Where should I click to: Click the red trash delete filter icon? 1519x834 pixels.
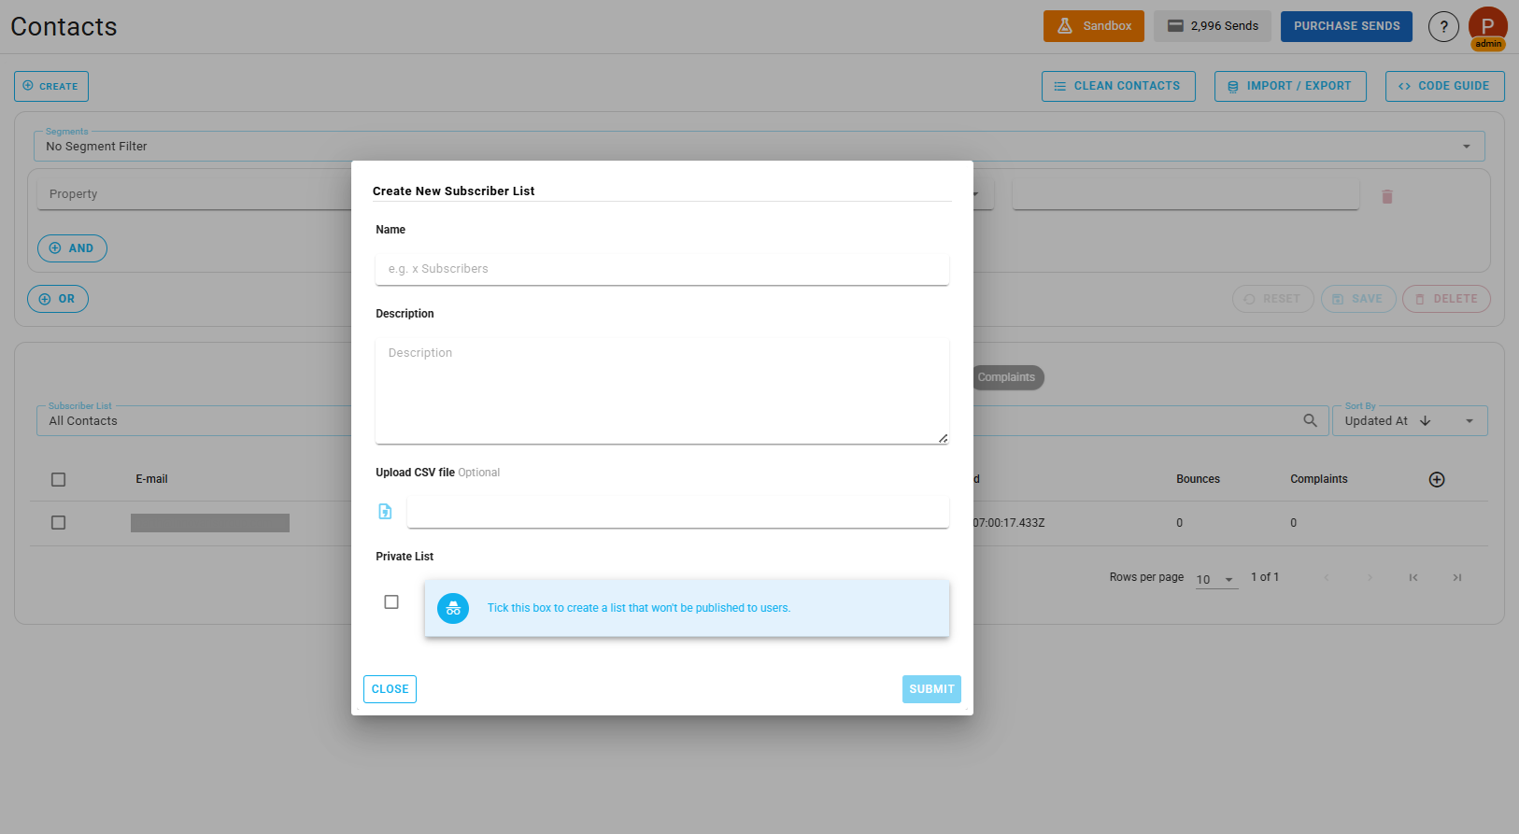(1386, 196)
